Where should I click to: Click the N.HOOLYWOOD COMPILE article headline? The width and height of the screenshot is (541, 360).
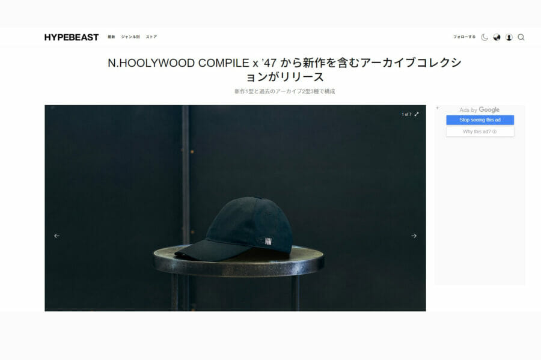[x=285, y=70]
